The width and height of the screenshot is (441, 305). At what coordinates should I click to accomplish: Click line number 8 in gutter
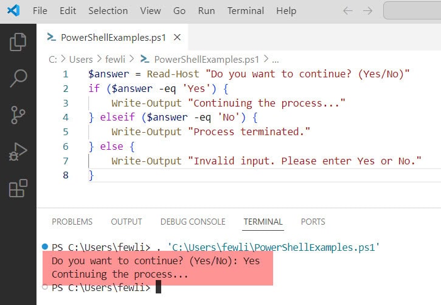[x=66, y=175]
